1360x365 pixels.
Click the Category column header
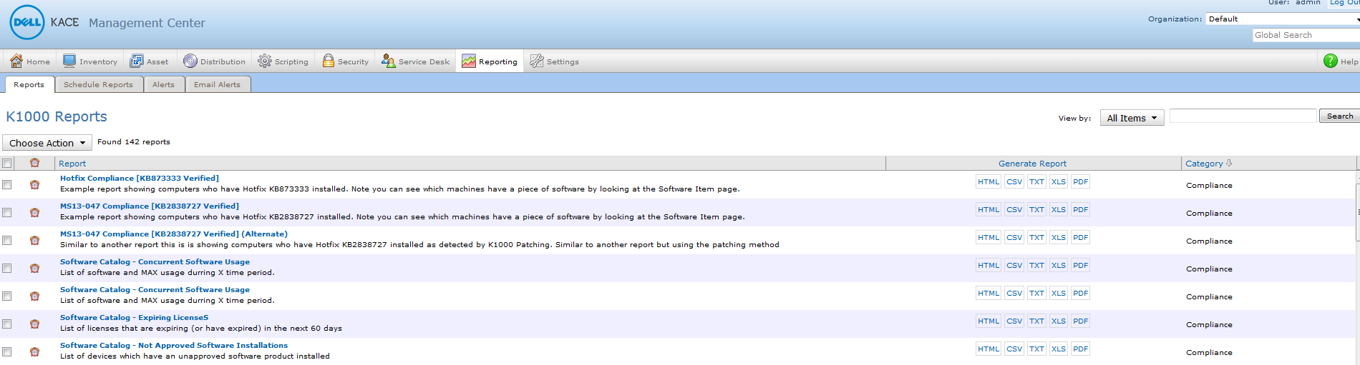point(1204,163)
